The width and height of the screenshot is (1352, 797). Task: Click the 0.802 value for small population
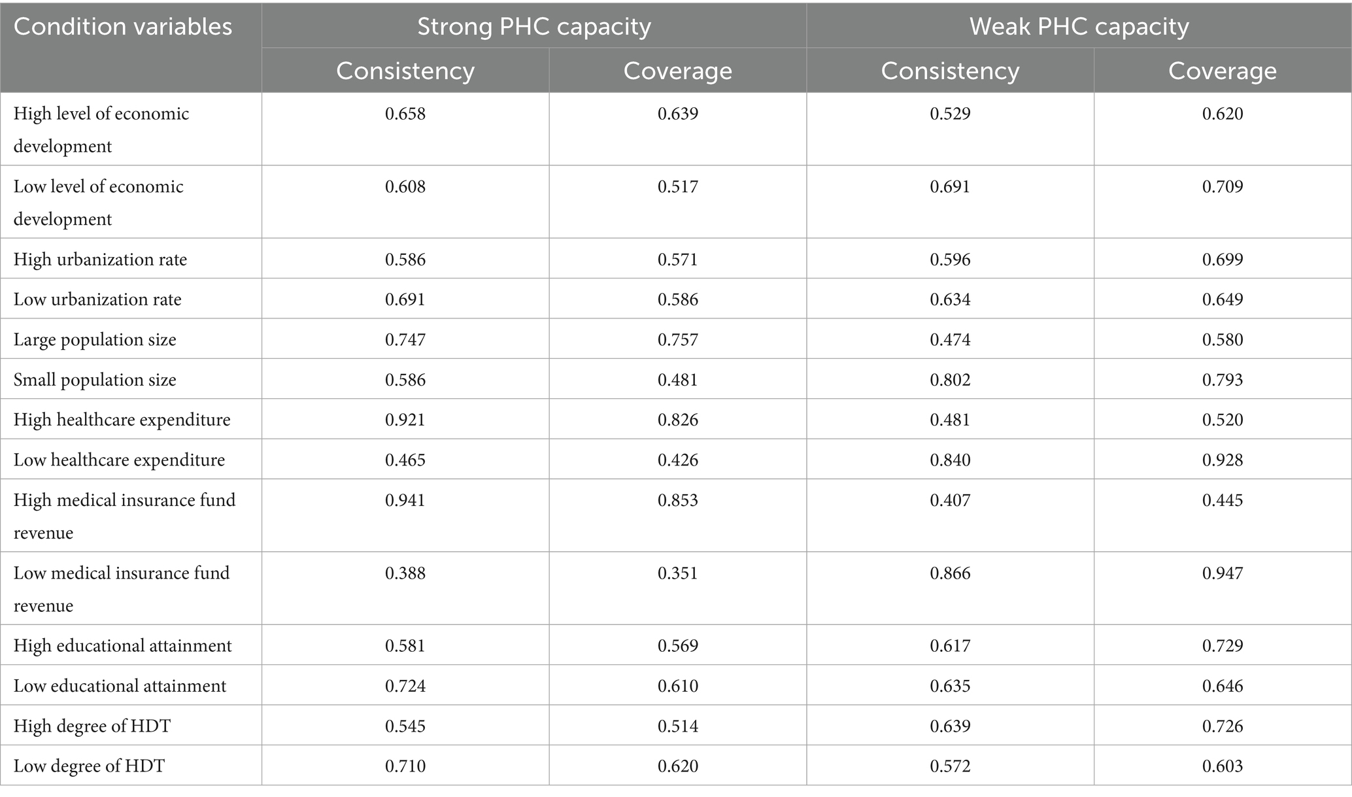(x=950, y=380)
